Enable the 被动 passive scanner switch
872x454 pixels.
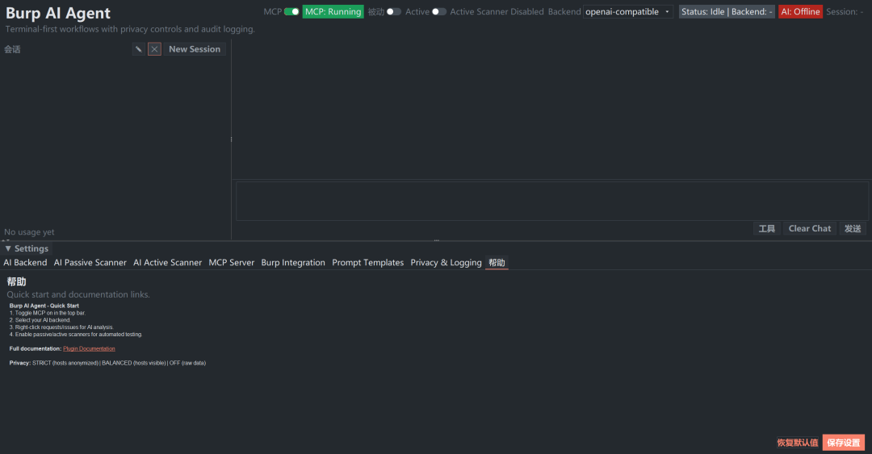[394, 11]
